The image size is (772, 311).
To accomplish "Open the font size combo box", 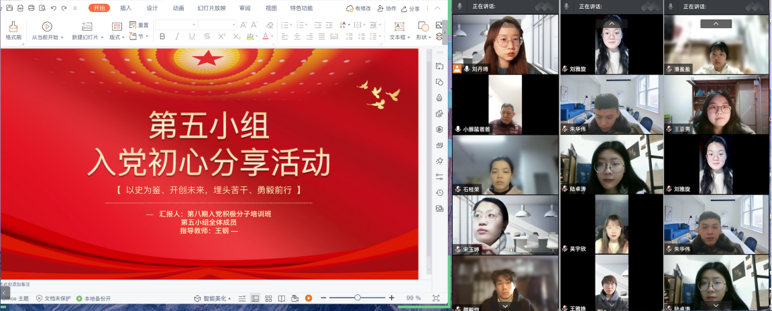I will pos(217,25).
